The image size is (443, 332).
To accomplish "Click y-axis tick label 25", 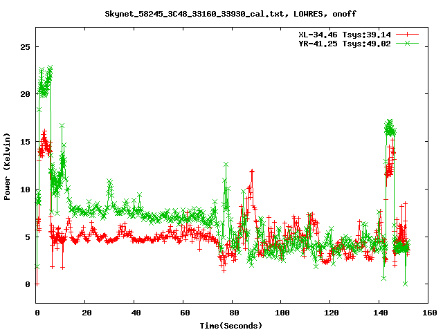I will [x=25, y=47].
